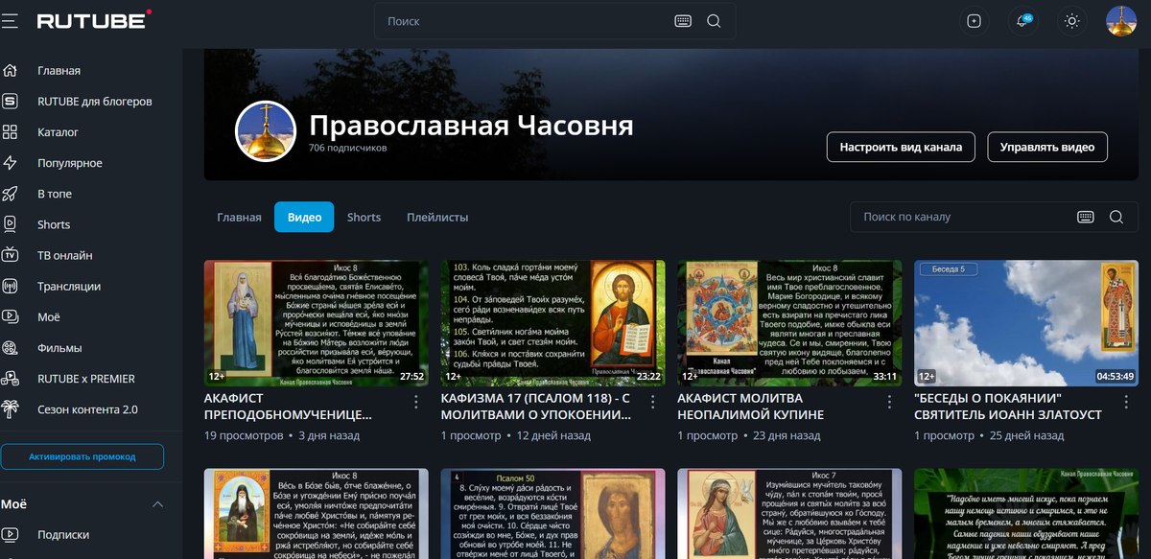Click the Активировать промокод button
The width and height of the screenshot is (1151, 559).
82,456
